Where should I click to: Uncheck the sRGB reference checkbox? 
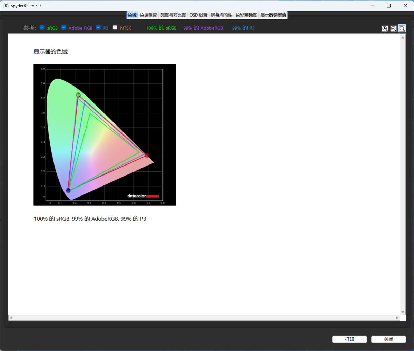tap(42, 27)
